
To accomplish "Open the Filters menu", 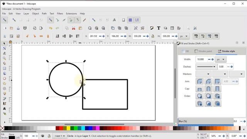I will [60, 14].
